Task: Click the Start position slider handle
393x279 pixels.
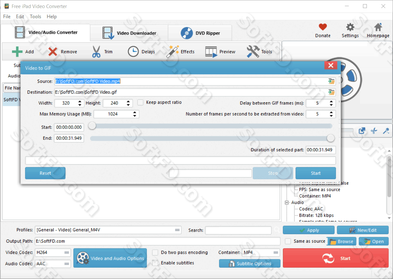Action: point(92,126)
